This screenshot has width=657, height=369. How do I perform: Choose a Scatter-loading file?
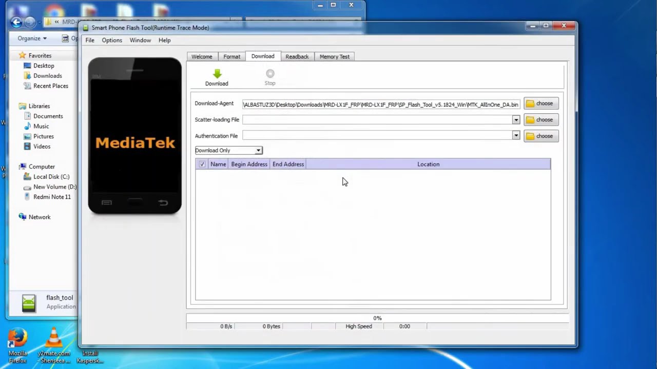coord(541,120)
